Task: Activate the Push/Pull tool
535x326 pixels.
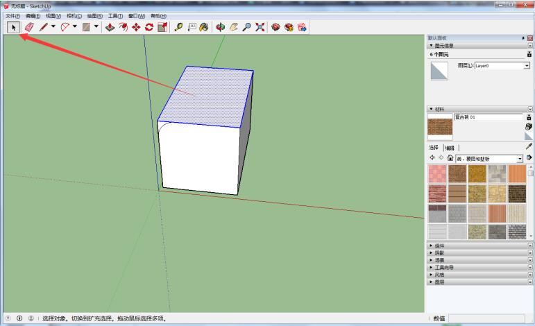Action: [110, 27]
